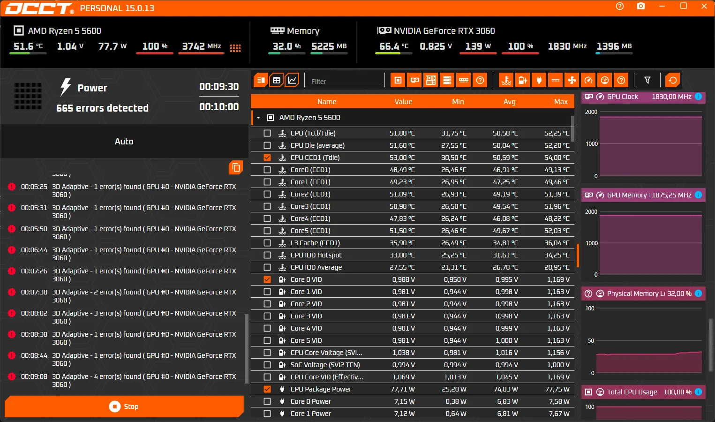
Task: Open info for the GPU Memory graph
Action: point(698,195)
